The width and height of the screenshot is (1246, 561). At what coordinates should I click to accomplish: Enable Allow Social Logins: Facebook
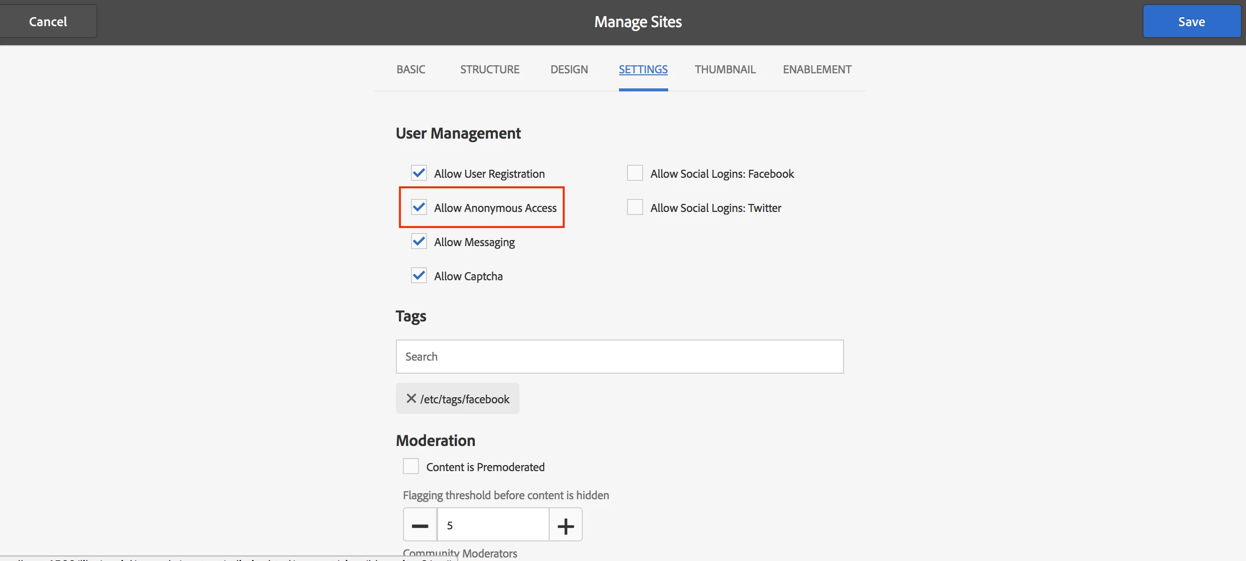point(635,173)
